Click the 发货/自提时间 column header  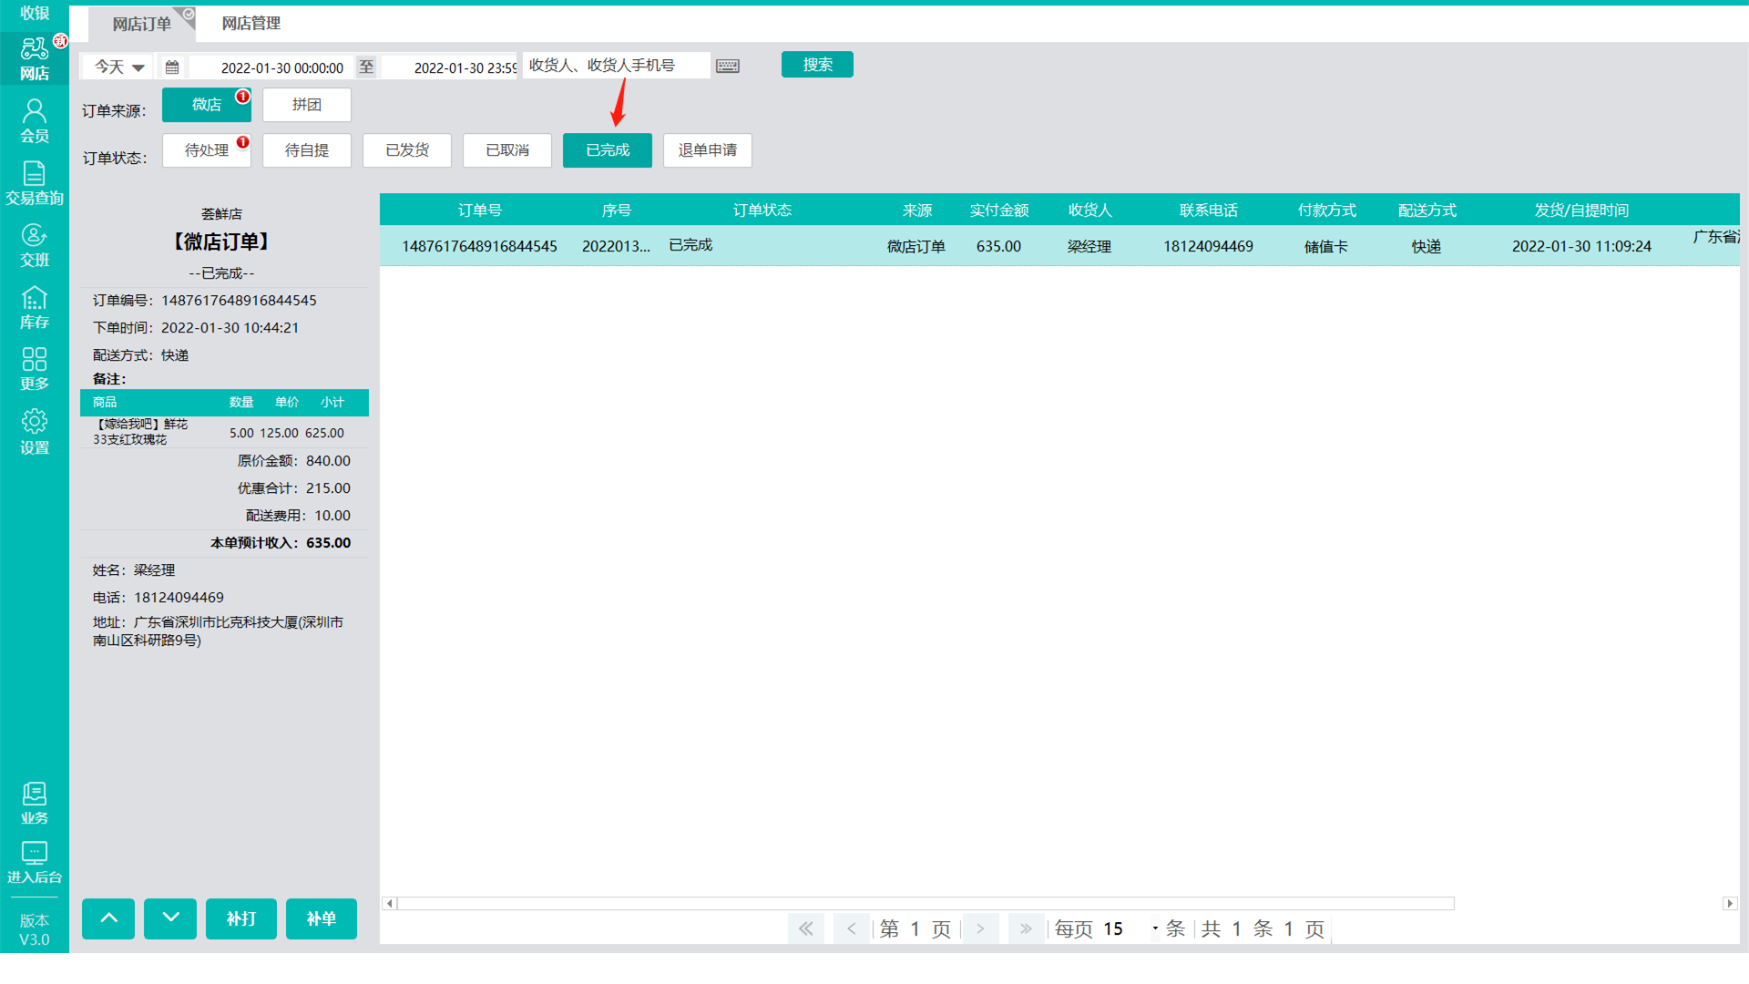click(x=1582, y=210)
